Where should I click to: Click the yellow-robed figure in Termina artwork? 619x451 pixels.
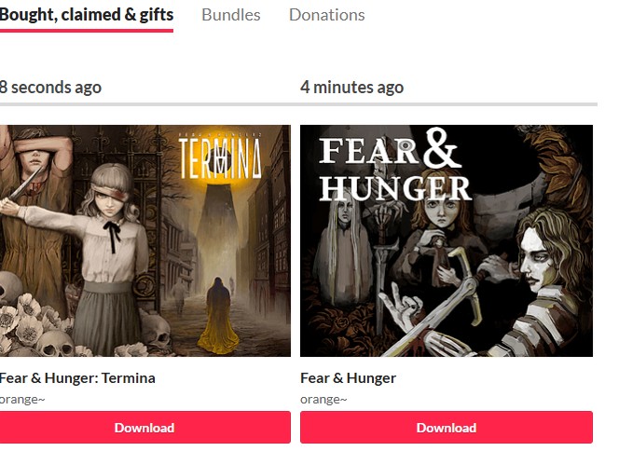point(218,316)
